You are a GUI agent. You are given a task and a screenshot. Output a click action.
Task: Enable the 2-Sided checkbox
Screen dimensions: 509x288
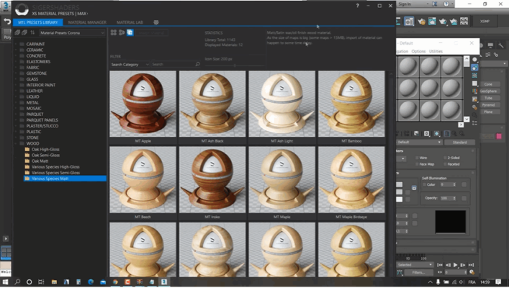(445, 158)
